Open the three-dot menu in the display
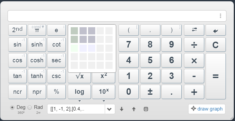The image size is (235, 121). (221, 16)
